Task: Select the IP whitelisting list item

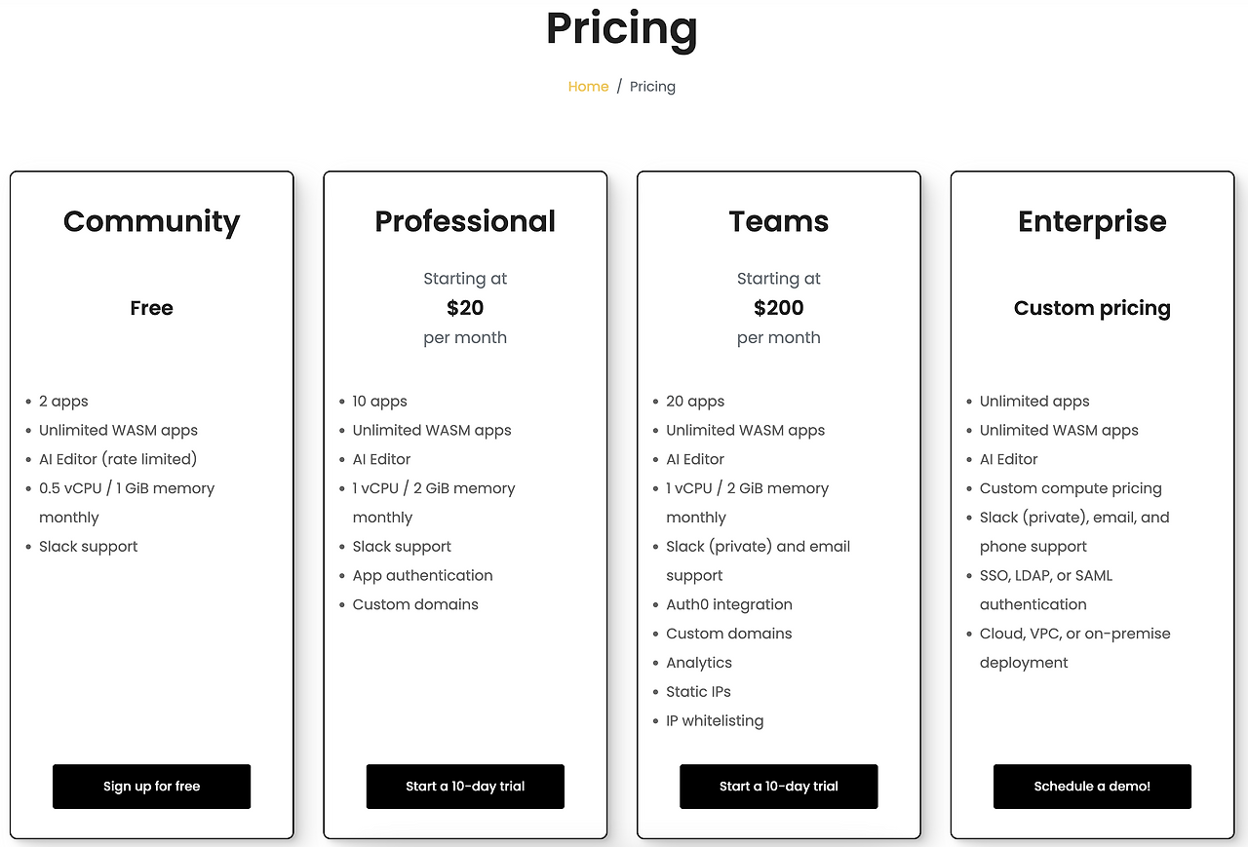Action: pos(715,720)
